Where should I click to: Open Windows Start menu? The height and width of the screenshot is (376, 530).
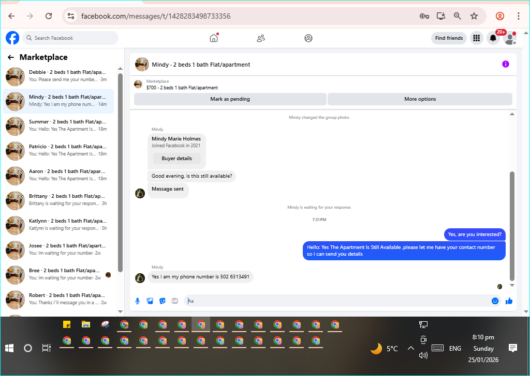[x=9, y=348]
